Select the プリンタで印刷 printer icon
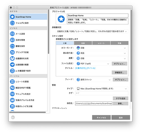Screen dimensions: 141x133 (x=12, y=52)
